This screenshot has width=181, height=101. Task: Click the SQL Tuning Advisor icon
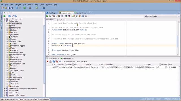[x=62, y=16]
